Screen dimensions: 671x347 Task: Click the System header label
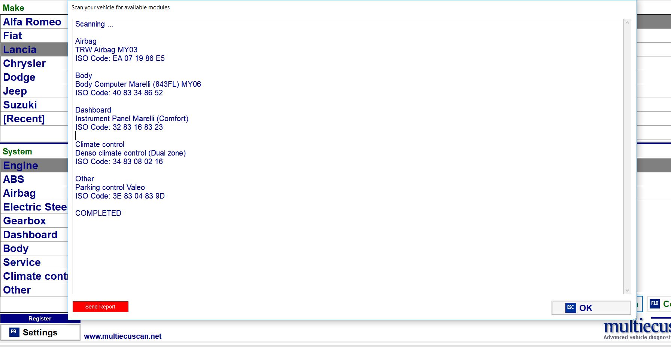click(17, 152)
